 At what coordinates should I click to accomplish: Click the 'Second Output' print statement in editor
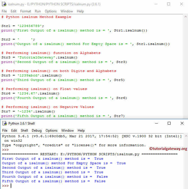pyautogui.click(x=64, y=62)
